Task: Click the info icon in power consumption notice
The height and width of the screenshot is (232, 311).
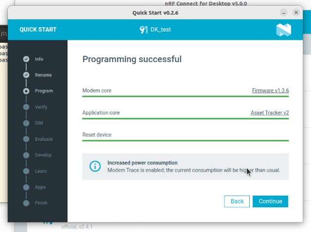Action: pyautogui.click(x=95, y=166)
